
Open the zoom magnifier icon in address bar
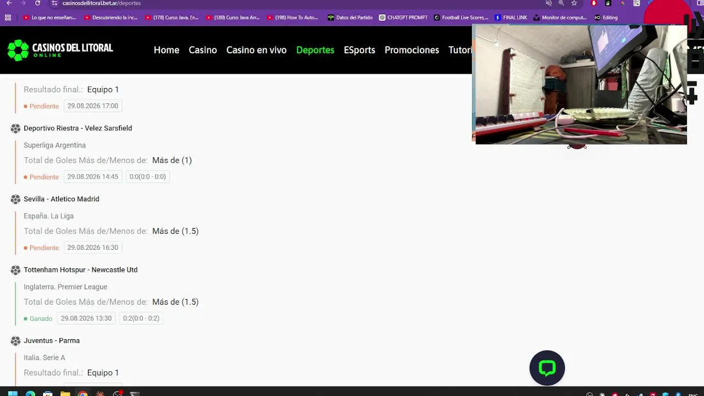562,3
